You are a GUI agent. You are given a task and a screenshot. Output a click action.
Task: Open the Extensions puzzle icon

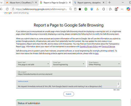click(x=103, y=9)
